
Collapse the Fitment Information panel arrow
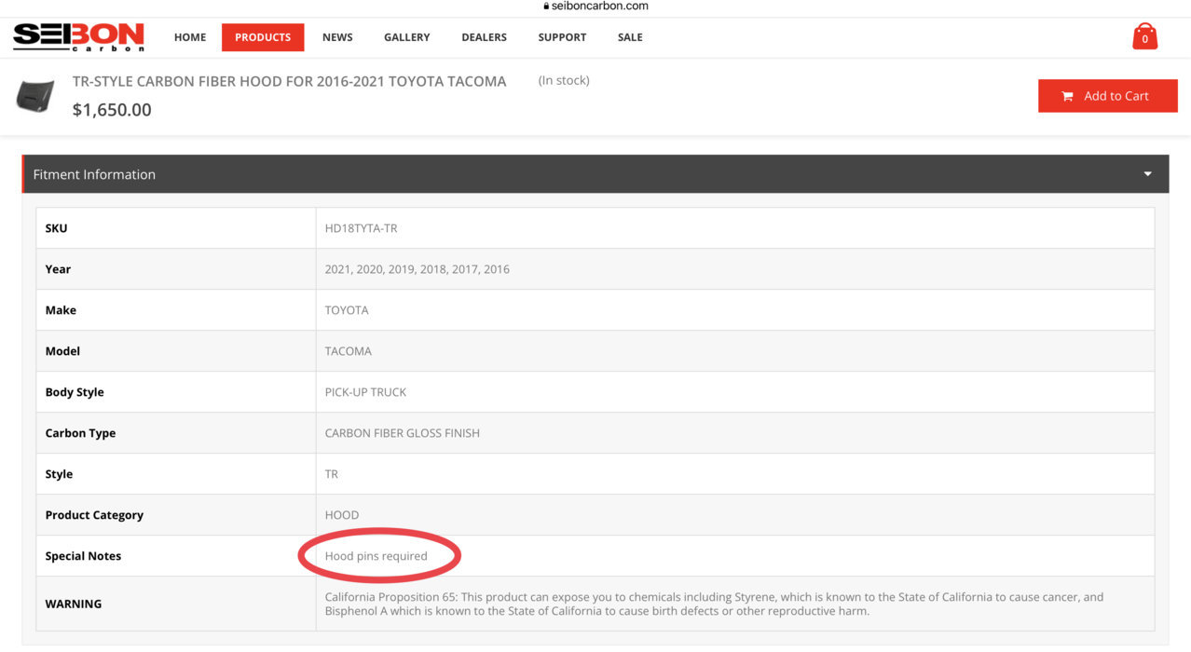(1147, 174)
